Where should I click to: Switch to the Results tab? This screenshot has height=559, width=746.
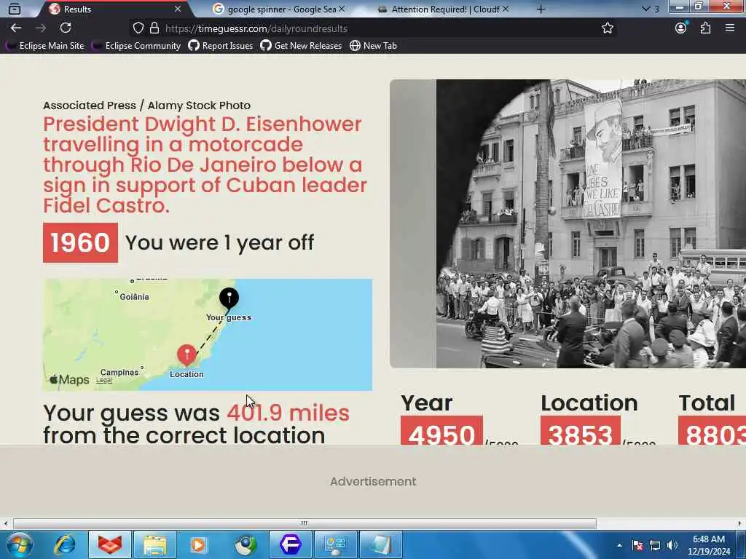click(x=114, y=9)
